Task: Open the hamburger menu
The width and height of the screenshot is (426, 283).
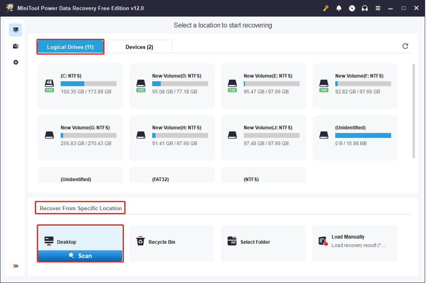Action: [x=378, y=8]
